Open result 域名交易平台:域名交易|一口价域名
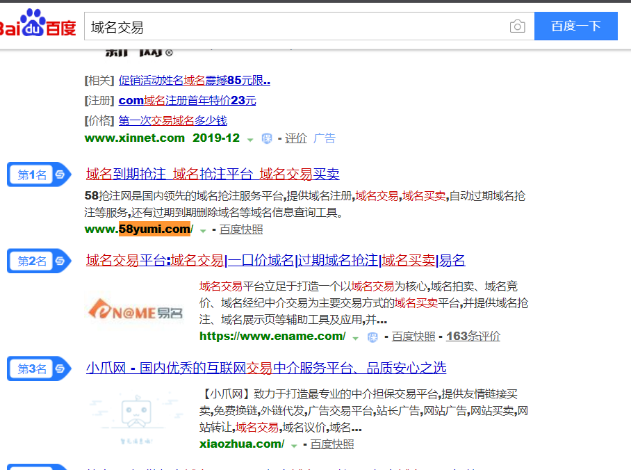This screenshot has height=470, width=631. pyautogui.click(x=276, y=261)
